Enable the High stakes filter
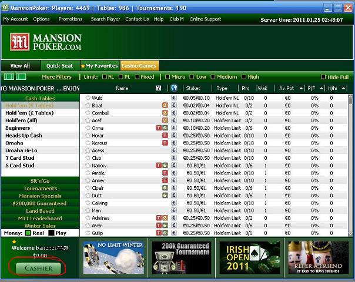This screenshot has height=282, width=355. click(243, 77)
